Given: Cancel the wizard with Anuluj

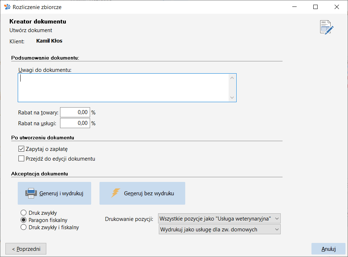Looking at the screenshot, I should click(328, 249).
